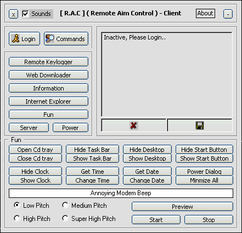
Task: Click the red X clear log icon
Action: (134, 126)
